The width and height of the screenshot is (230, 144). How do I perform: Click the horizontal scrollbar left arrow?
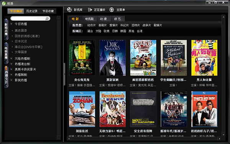point(69,139)
